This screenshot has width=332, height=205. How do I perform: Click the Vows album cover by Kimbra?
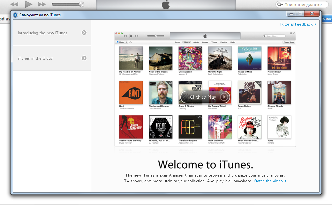279,127
